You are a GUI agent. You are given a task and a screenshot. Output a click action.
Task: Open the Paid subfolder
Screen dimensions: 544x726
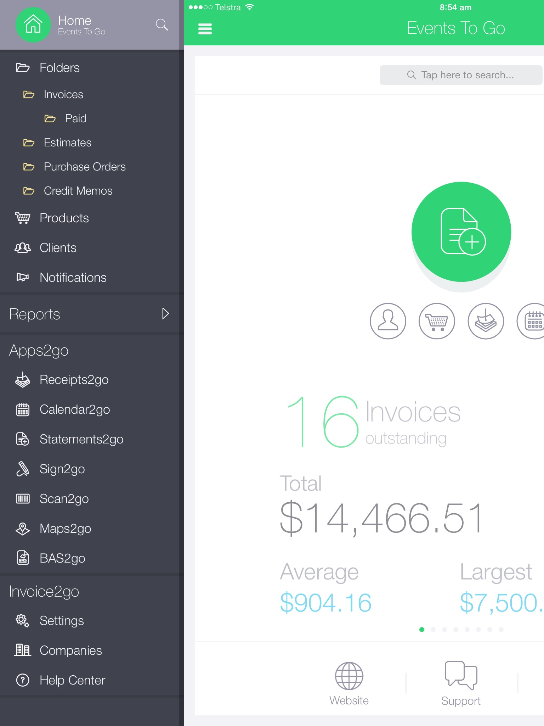(90, 118)
